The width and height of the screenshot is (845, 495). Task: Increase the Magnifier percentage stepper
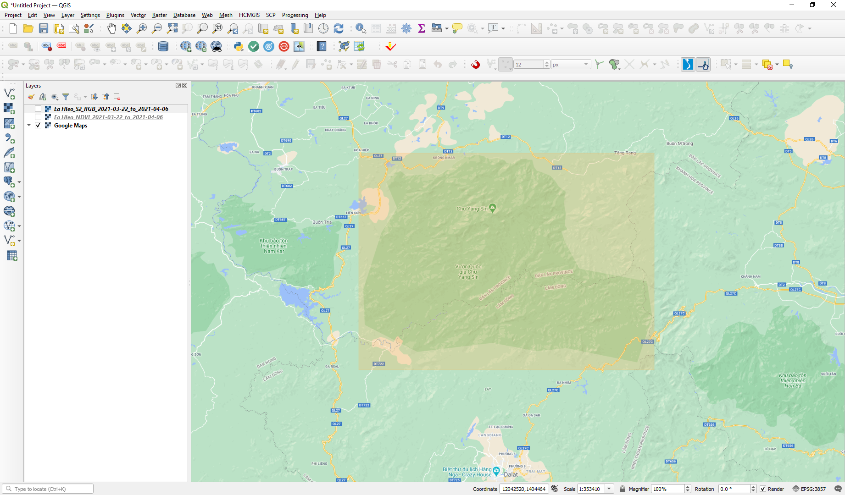(x=688, y=487)
